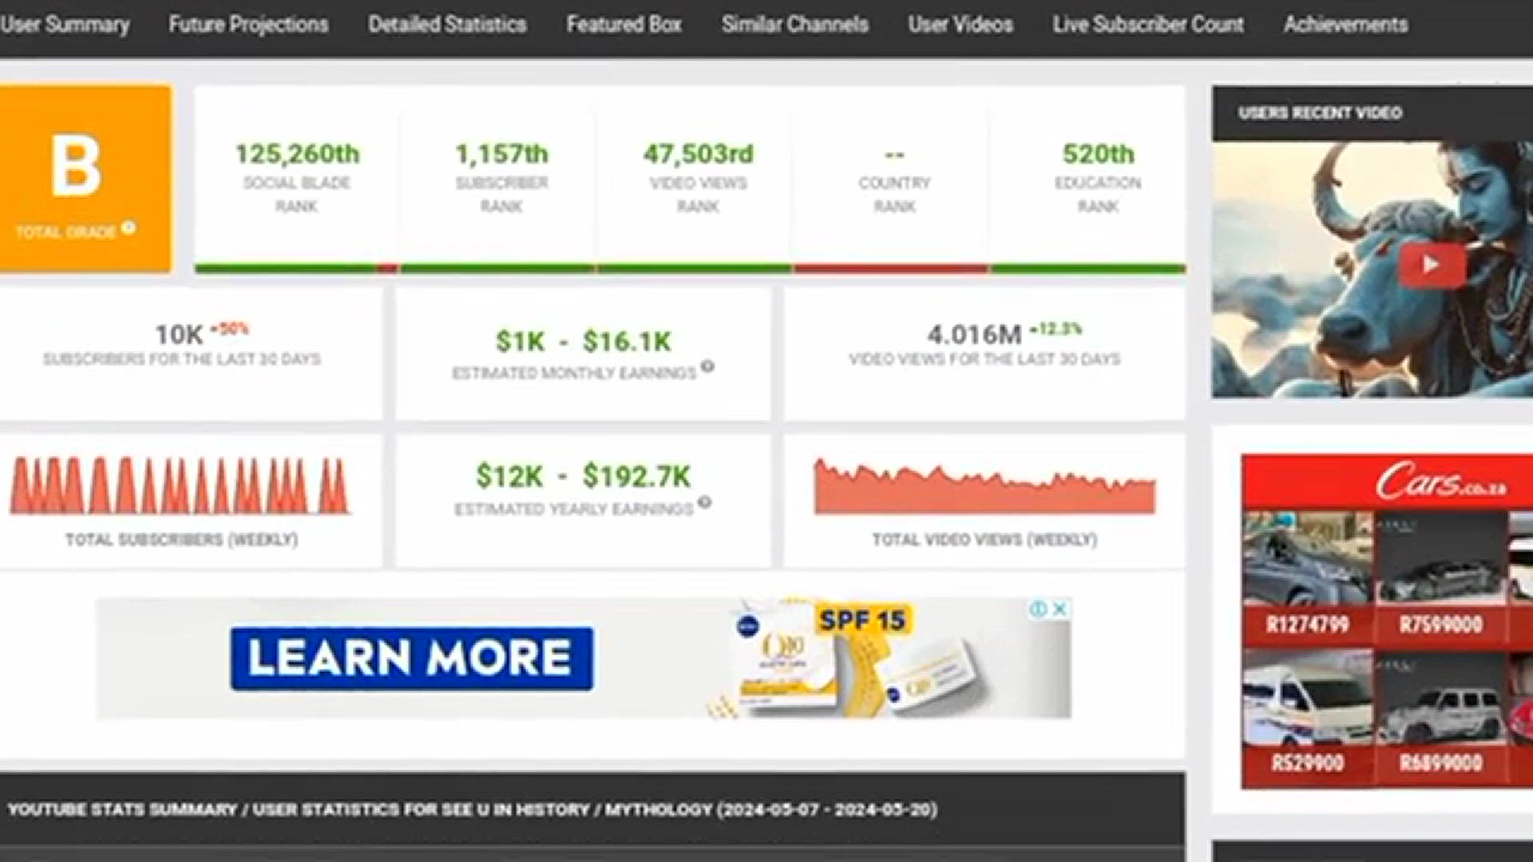Image resolution: width=1533 pixels, height=862 pixels.
Task: Click the orange B total grade box
Action: click(85, 179)
